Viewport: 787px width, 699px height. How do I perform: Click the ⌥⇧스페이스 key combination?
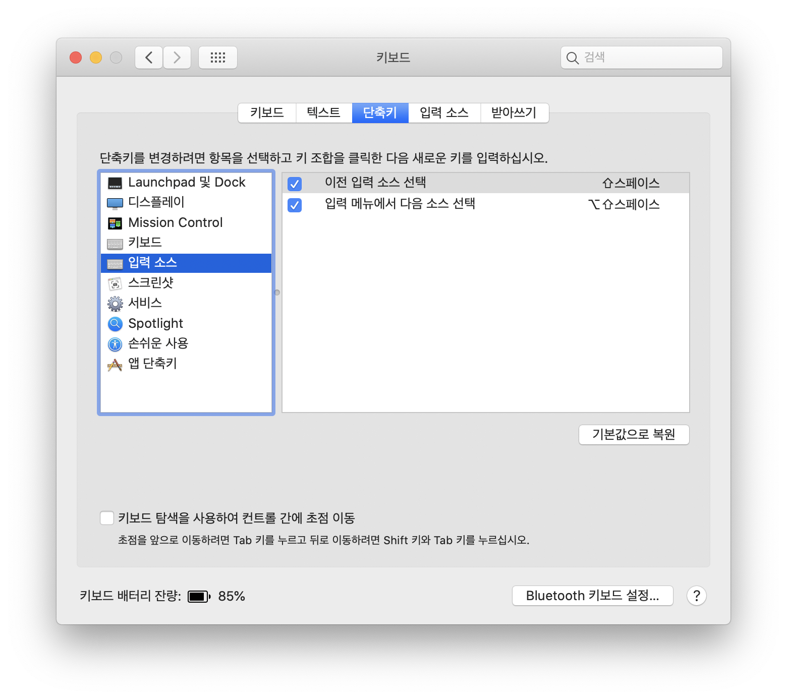coord(624,204)
